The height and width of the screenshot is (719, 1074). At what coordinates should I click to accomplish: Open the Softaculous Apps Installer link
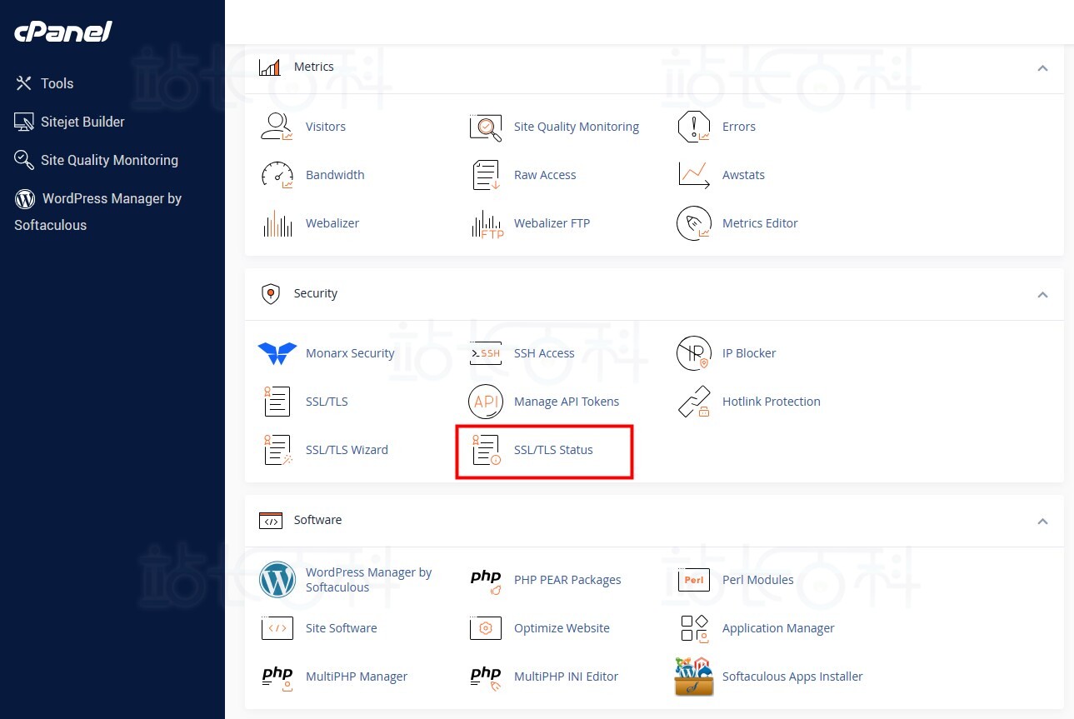pos(792,677)
